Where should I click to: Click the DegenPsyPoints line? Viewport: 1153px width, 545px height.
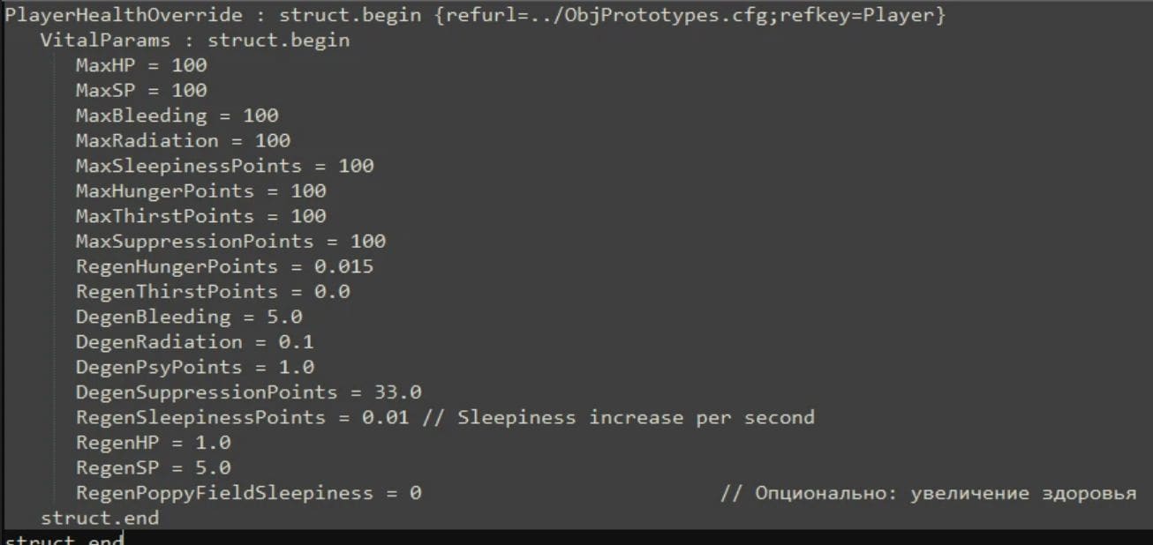point(194,367)
